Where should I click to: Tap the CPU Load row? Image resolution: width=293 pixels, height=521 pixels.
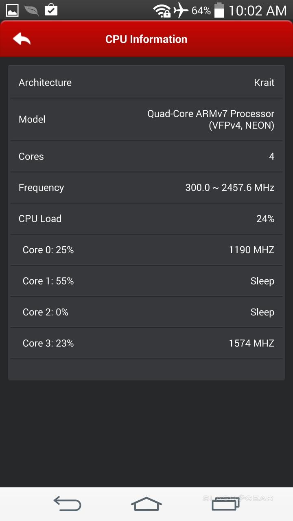coord(146,219)
